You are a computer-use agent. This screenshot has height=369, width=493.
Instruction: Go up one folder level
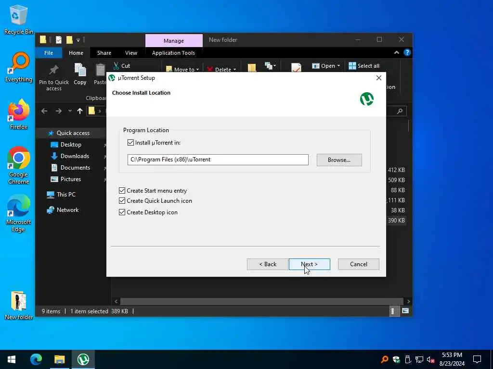pyautogui.click(x=80, y=111)
